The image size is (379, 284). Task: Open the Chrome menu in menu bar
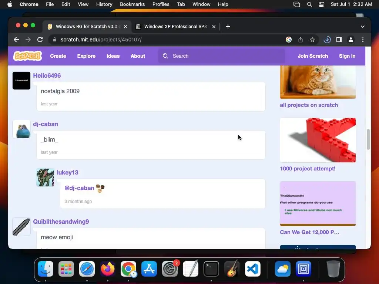(29, 4)
